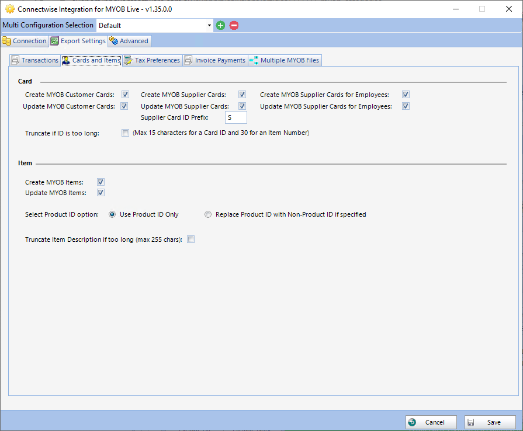Image resolution: width=523 pixels, height=431 pixels.
Task: Click the Connection tab coins icon
Action: tap(6, 41)
